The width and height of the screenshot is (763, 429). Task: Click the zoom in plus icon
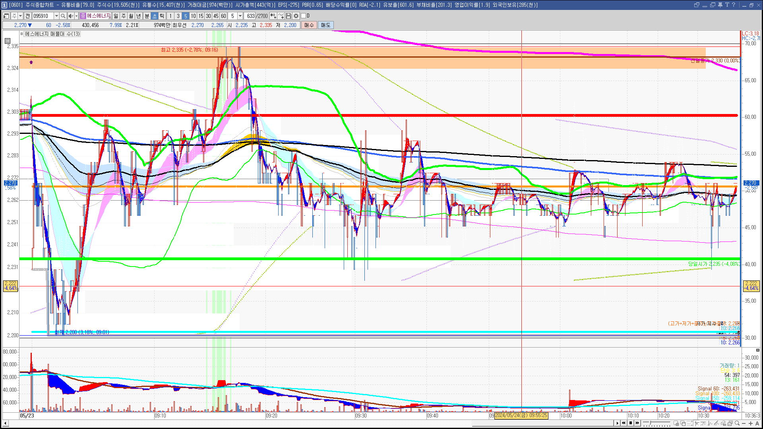(751, 423)
